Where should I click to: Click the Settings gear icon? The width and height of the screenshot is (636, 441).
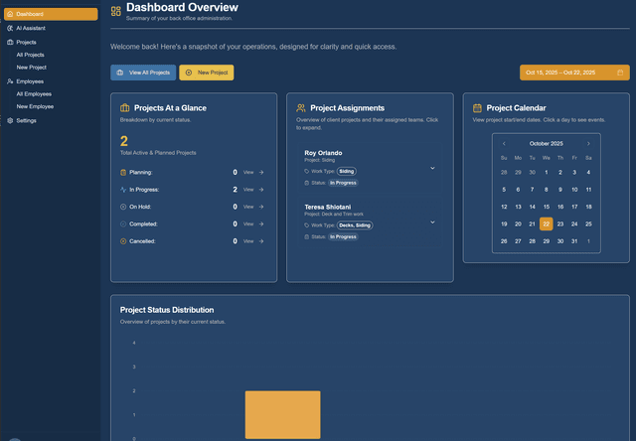tap(10, 121)
